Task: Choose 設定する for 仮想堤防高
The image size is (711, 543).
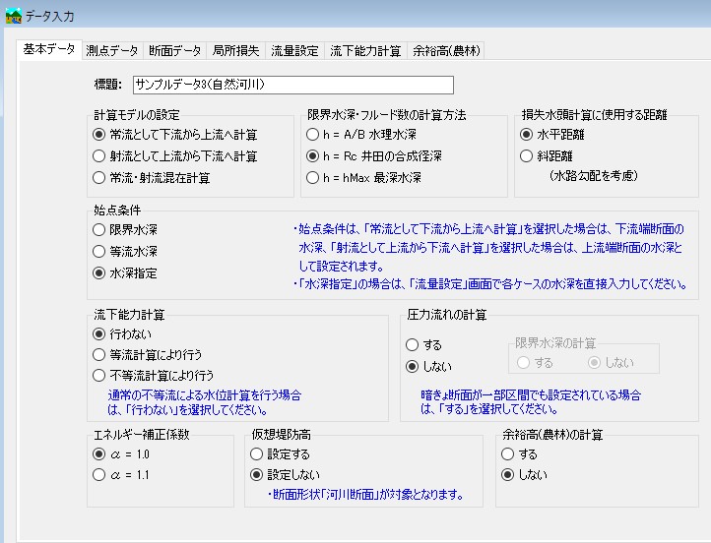Action: (280, 453)
